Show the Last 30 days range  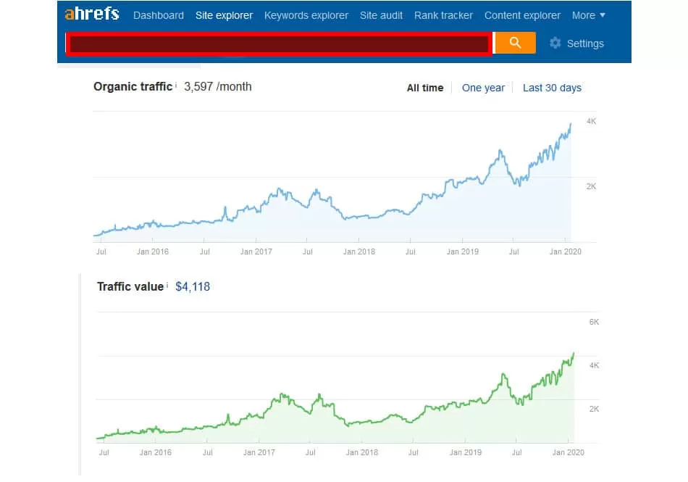click(552, 88)
